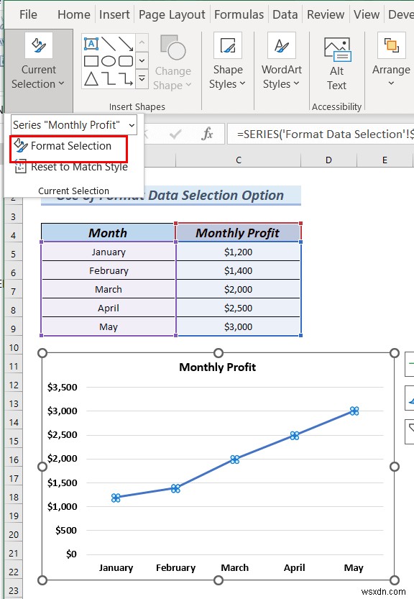Choose the Triangle shape
The width and height of the screenshot is (414, 599).
coord(91,78)
